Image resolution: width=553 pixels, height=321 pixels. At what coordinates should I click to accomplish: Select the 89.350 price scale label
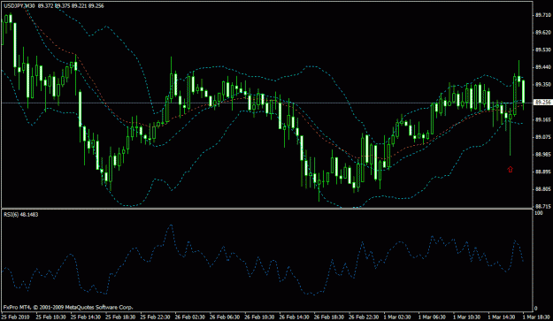(542, 85)
